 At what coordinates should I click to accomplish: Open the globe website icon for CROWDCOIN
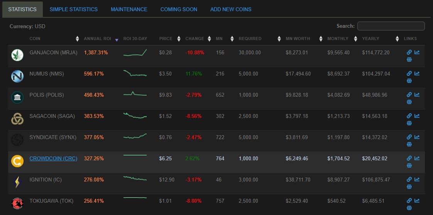(x=409, y=165)
